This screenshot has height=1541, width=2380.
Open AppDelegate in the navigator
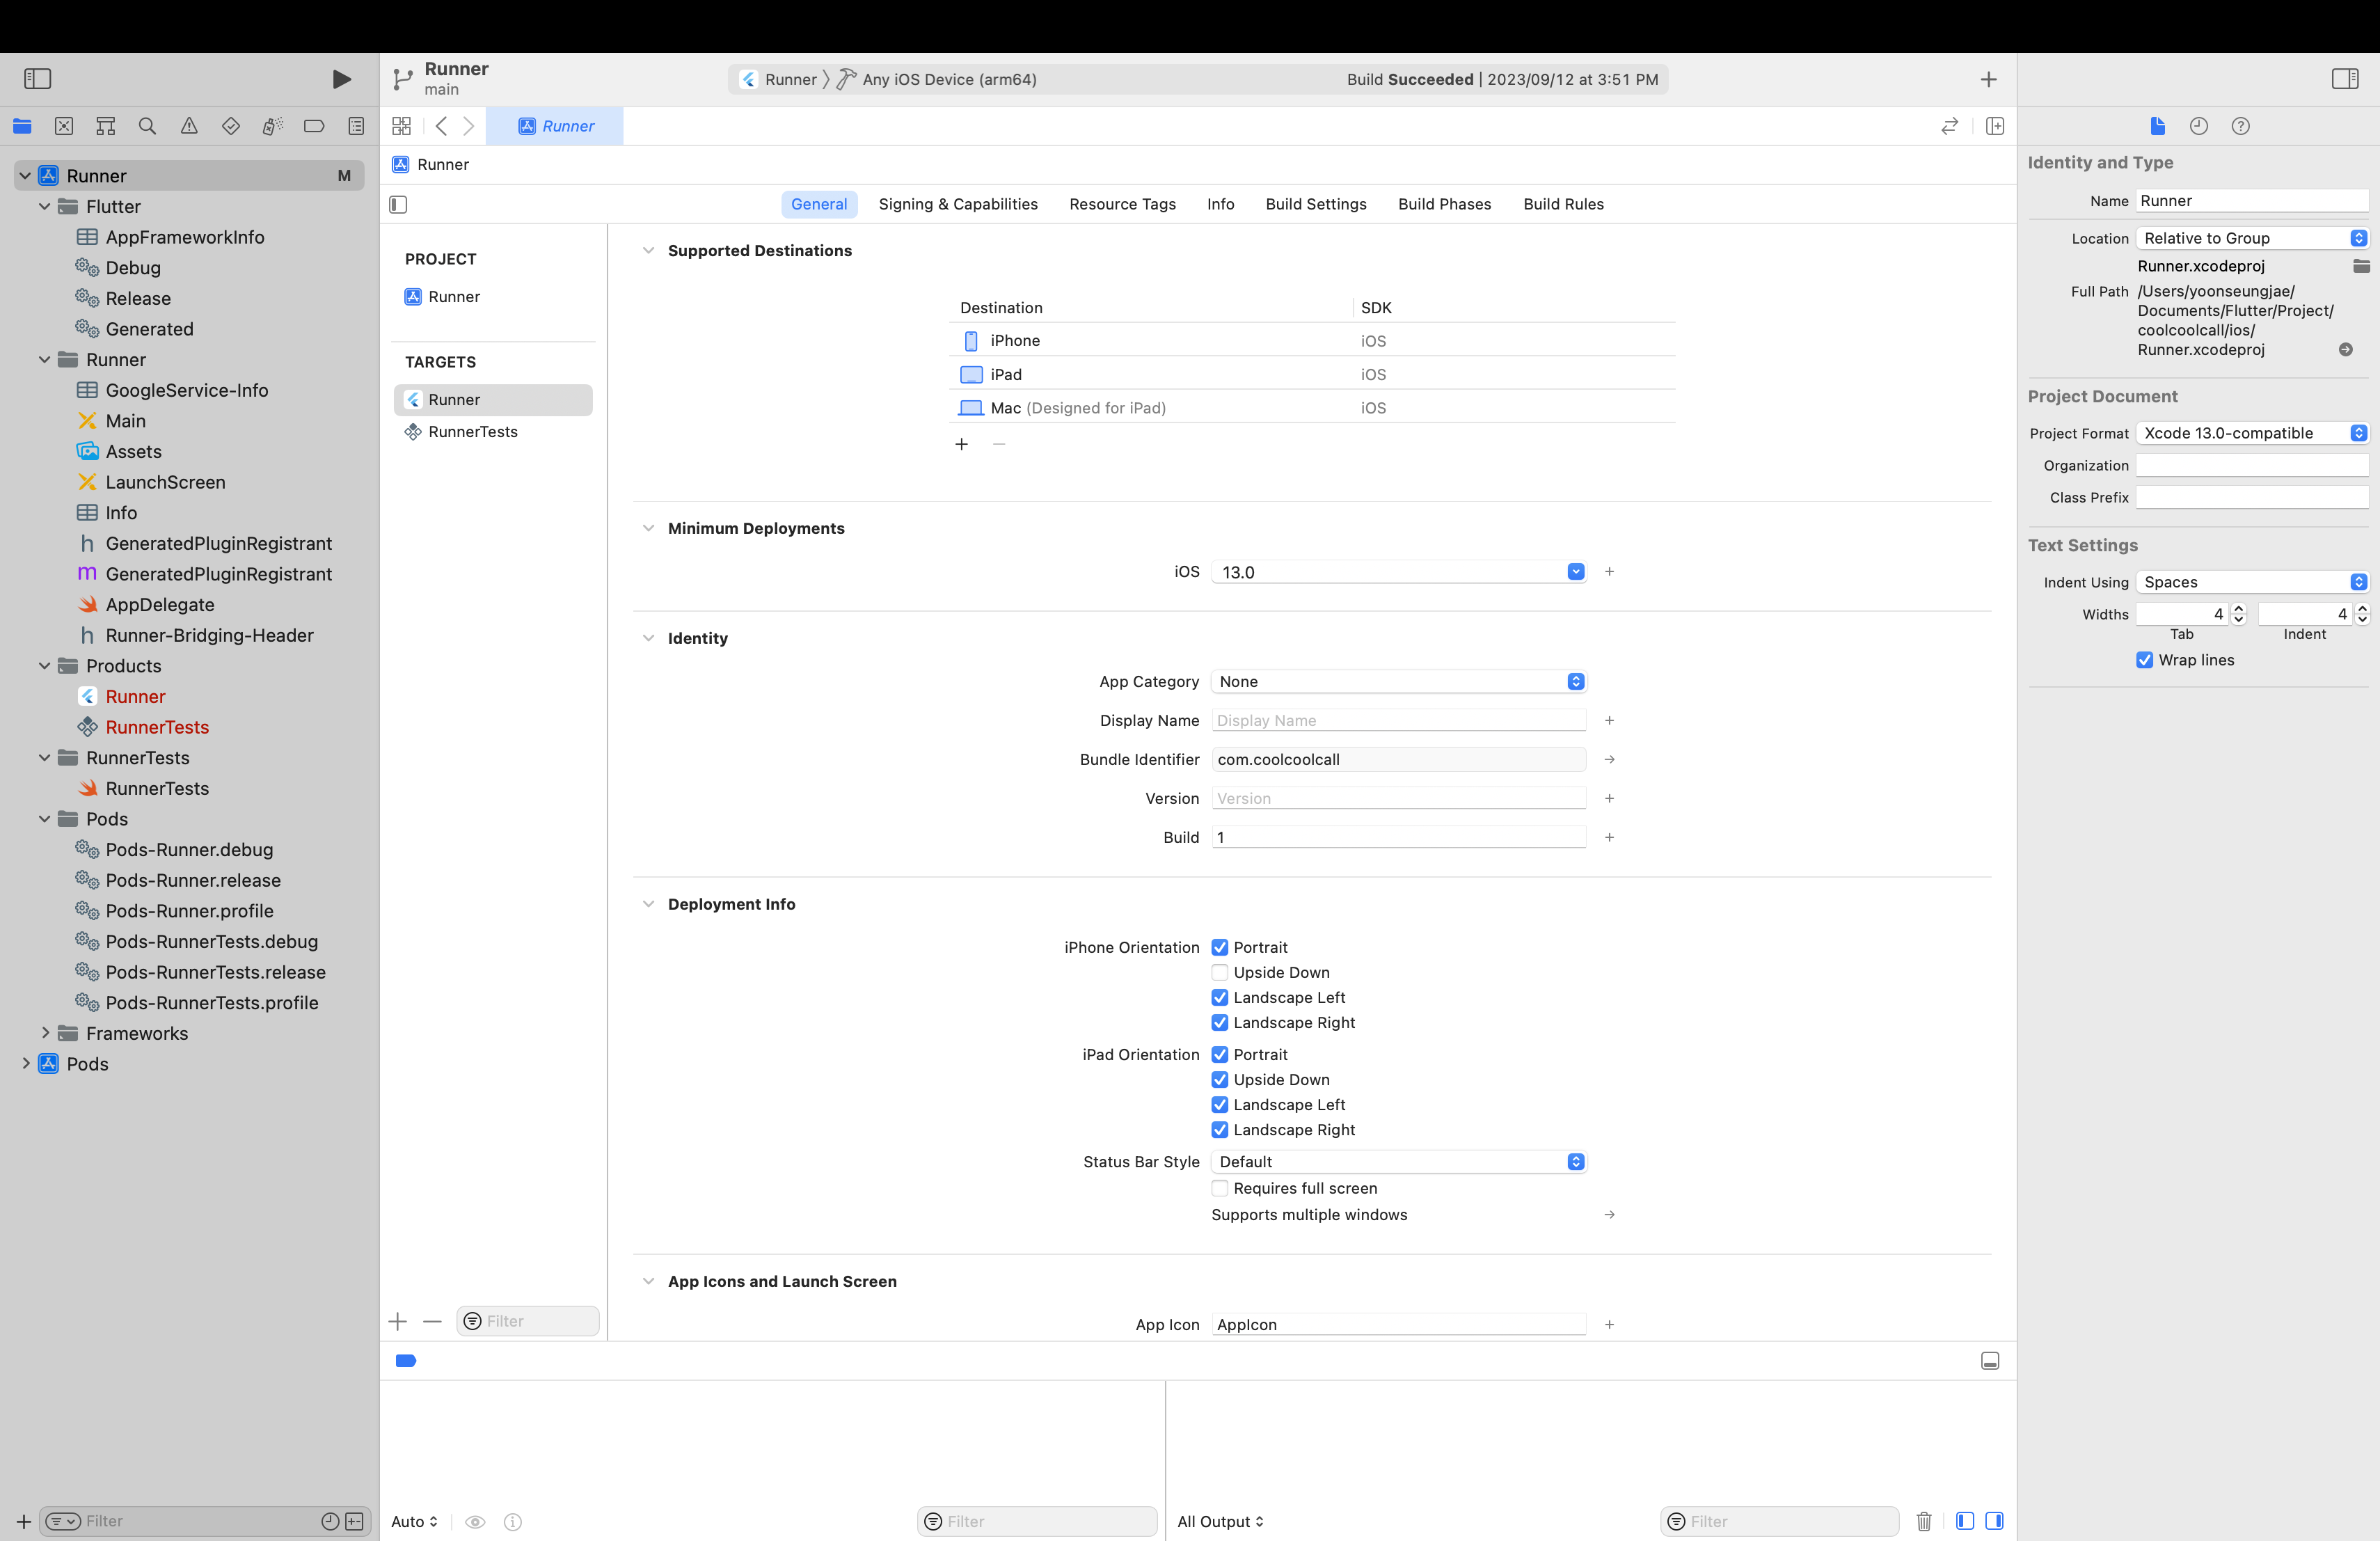160,604
